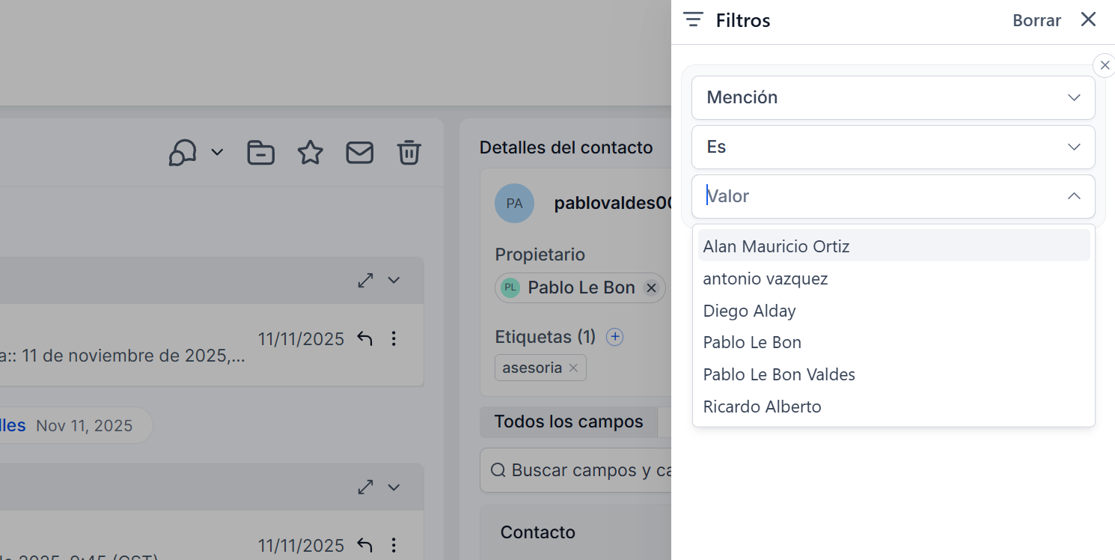Click the plus icon beside Etiquetas
This screenshot has width=1115, height=560.
coord(614,337)
